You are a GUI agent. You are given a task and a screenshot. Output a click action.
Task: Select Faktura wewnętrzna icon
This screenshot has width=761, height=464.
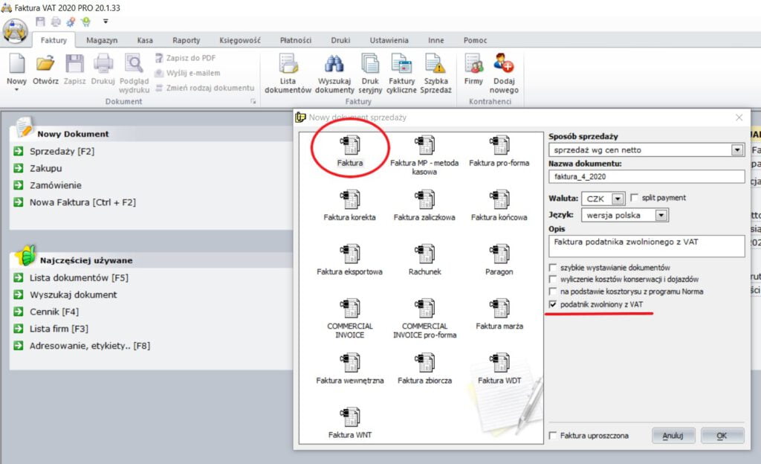(350, 363)
